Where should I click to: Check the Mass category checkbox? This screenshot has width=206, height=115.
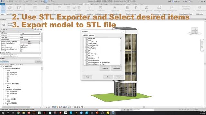[87, 52]
